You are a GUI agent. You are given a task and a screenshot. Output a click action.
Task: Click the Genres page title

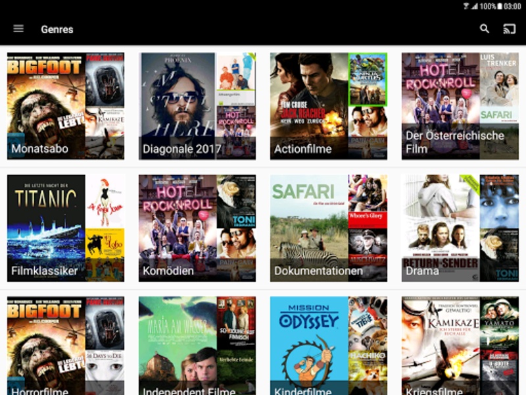[x=57, y=30]
